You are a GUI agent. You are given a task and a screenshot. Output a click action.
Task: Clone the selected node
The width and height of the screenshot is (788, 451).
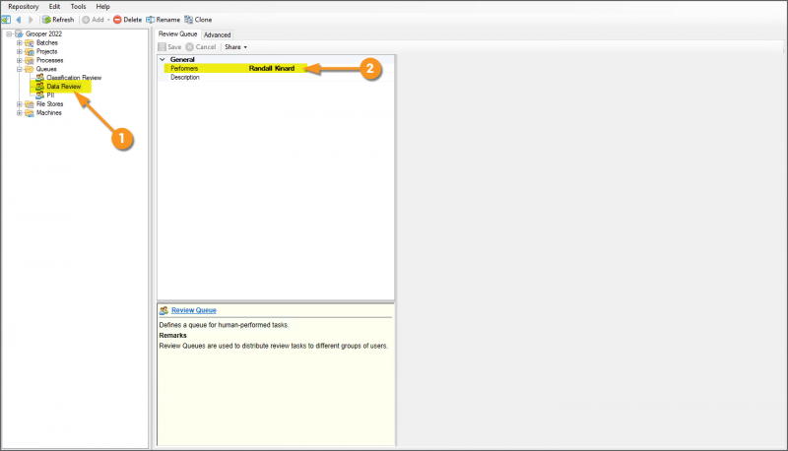pos(198,20)
